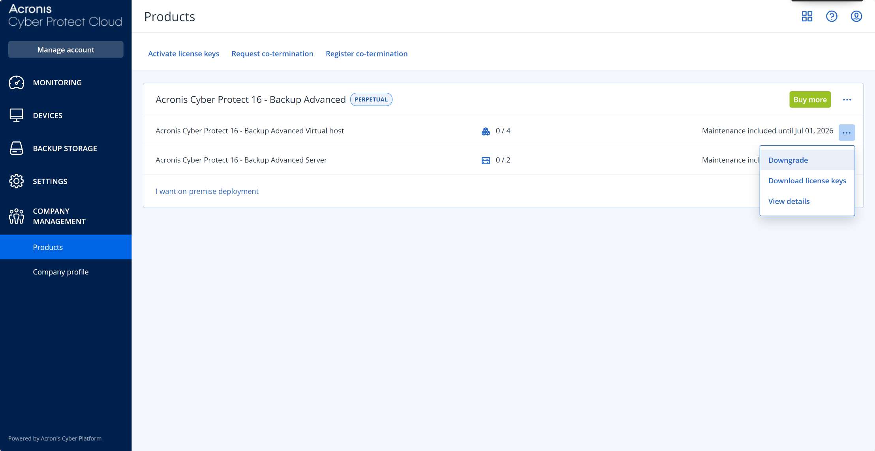Image resolution: width=875 pixels, height=451 pixels.
Task: Click the Company Management people icon
Action: coord(17,216)
